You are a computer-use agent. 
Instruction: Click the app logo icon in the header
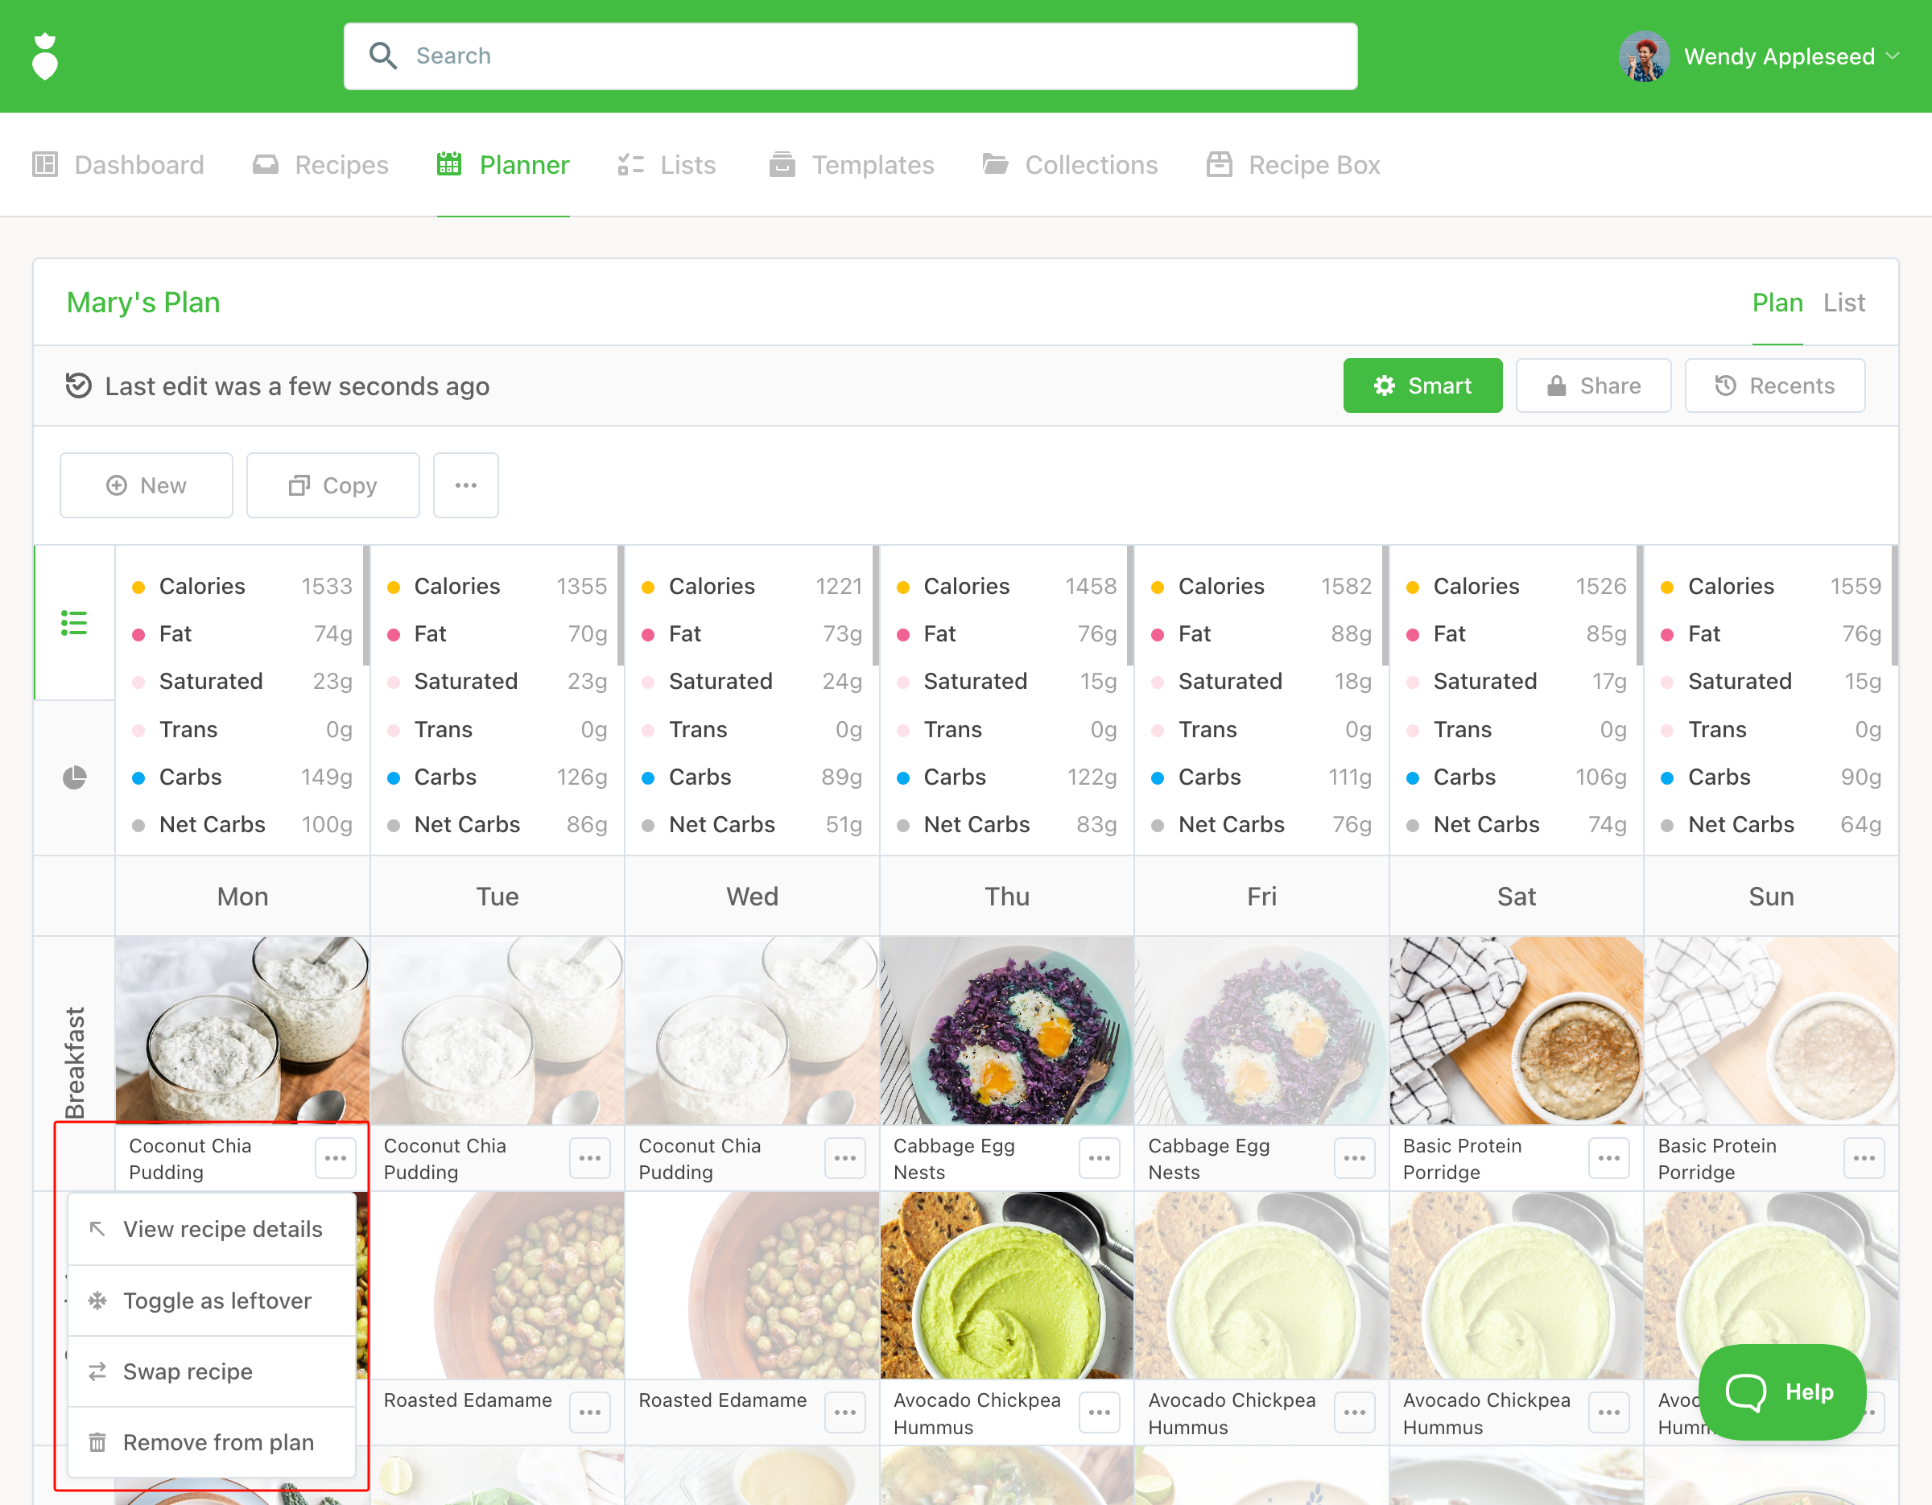point(45,56)
